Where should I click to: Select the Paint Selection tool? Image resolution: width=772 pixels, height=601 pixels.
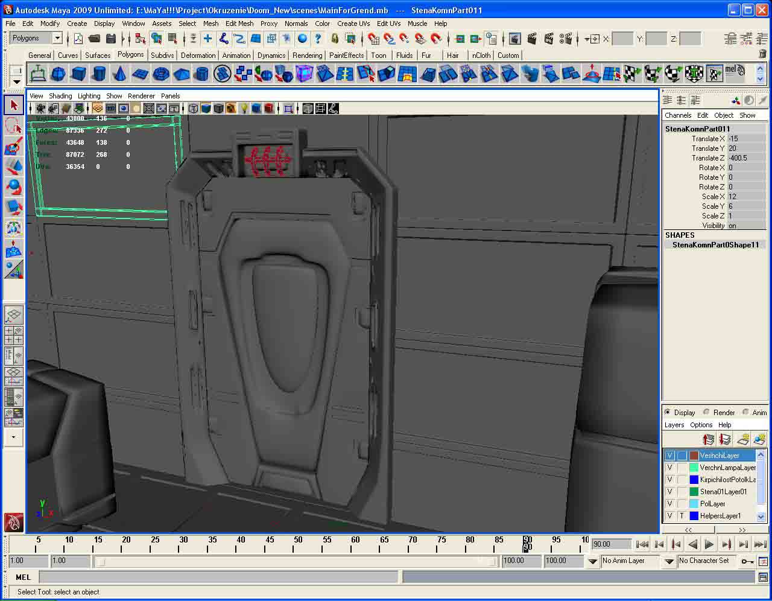click(14, 147)
